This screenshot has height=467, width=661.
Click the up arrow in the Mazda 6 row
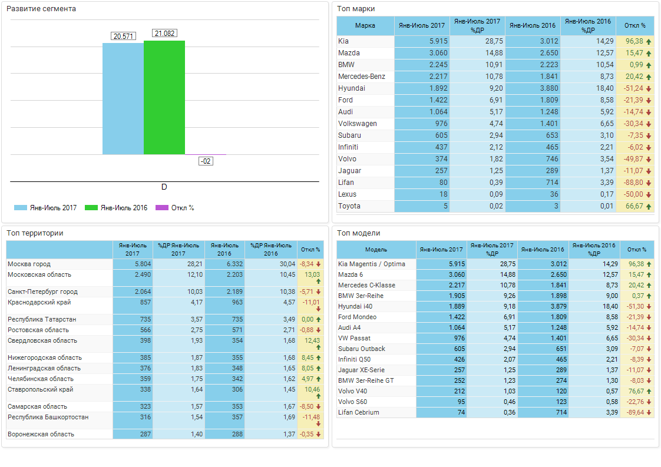tap(649, 275)
